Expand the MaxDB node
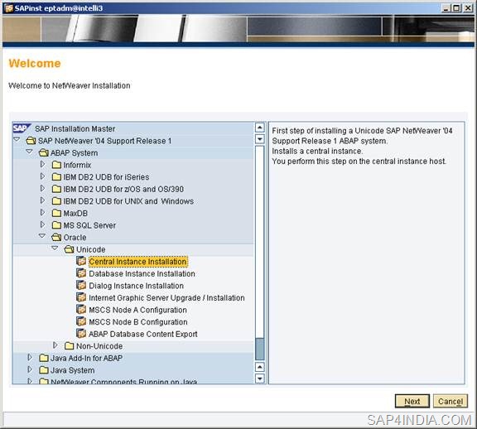The height and width of the screenshot is (429, 477). coord(42,213)
